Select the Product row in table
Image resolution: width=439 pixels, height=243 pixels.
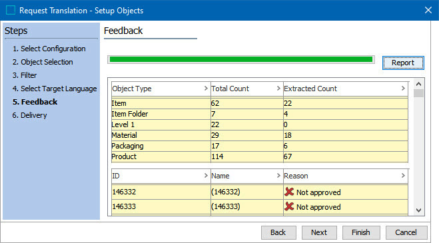coord(260,156)
